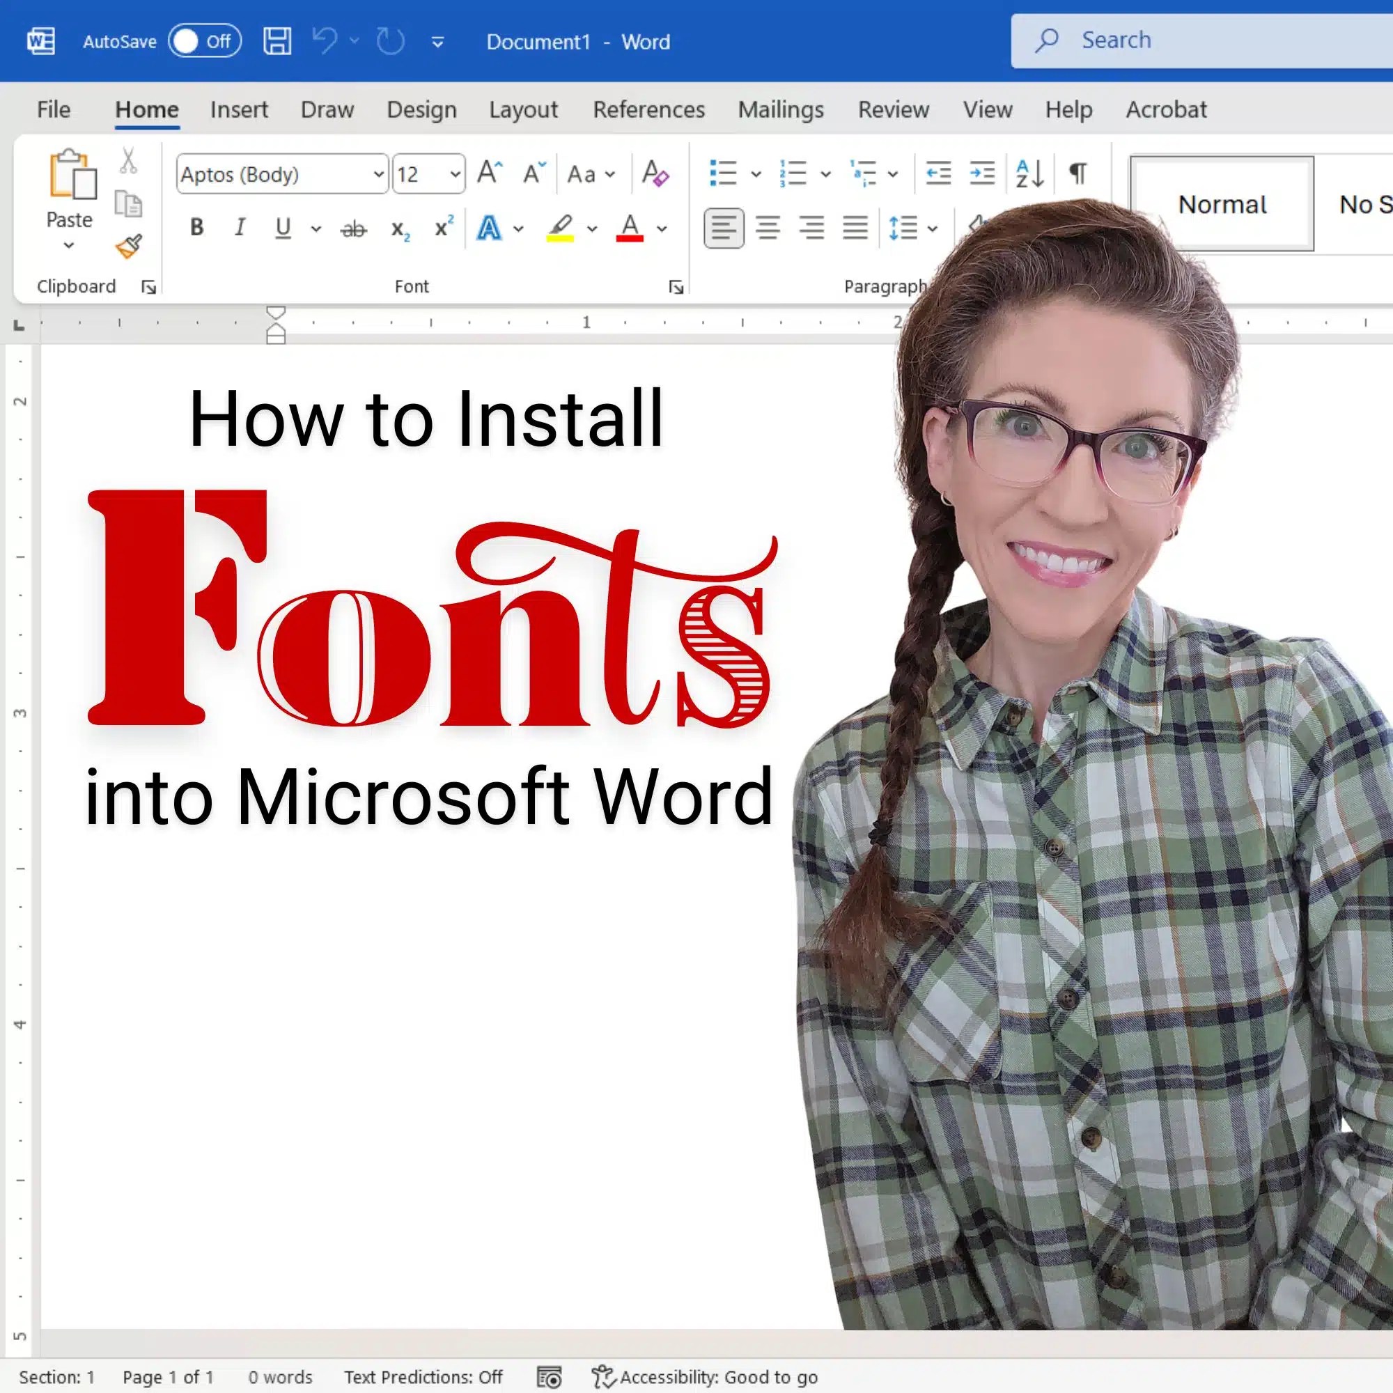Apply strikethrough formatting
The height and width of the screenshot is (1393, 1393).
353,229
